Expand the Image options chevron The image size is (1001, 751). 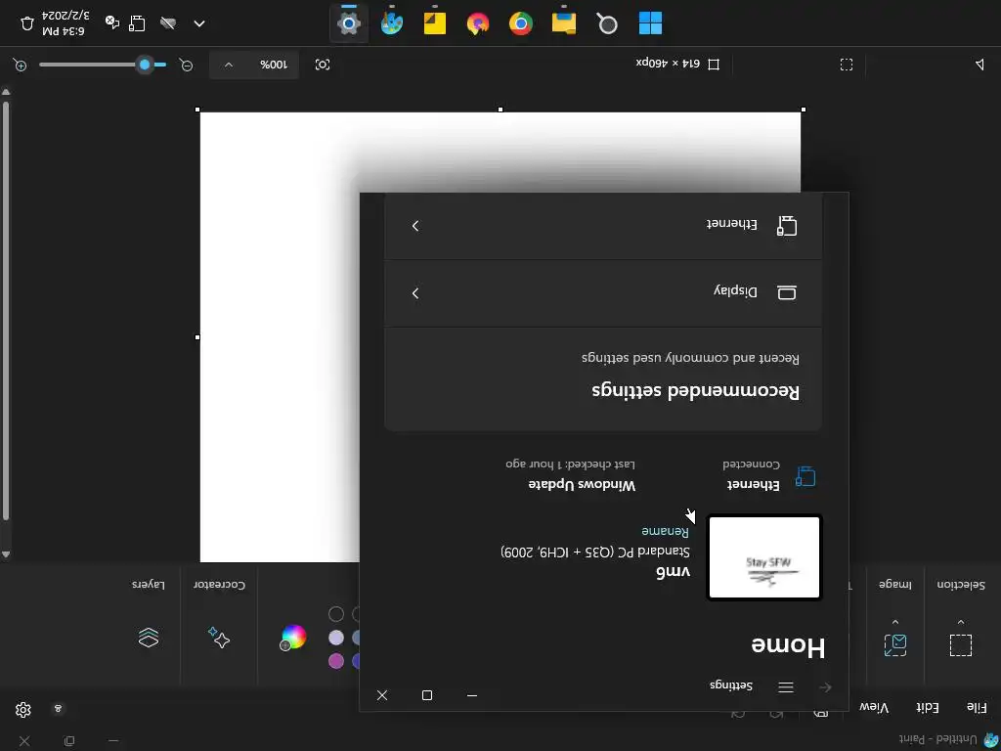(895, 621)
